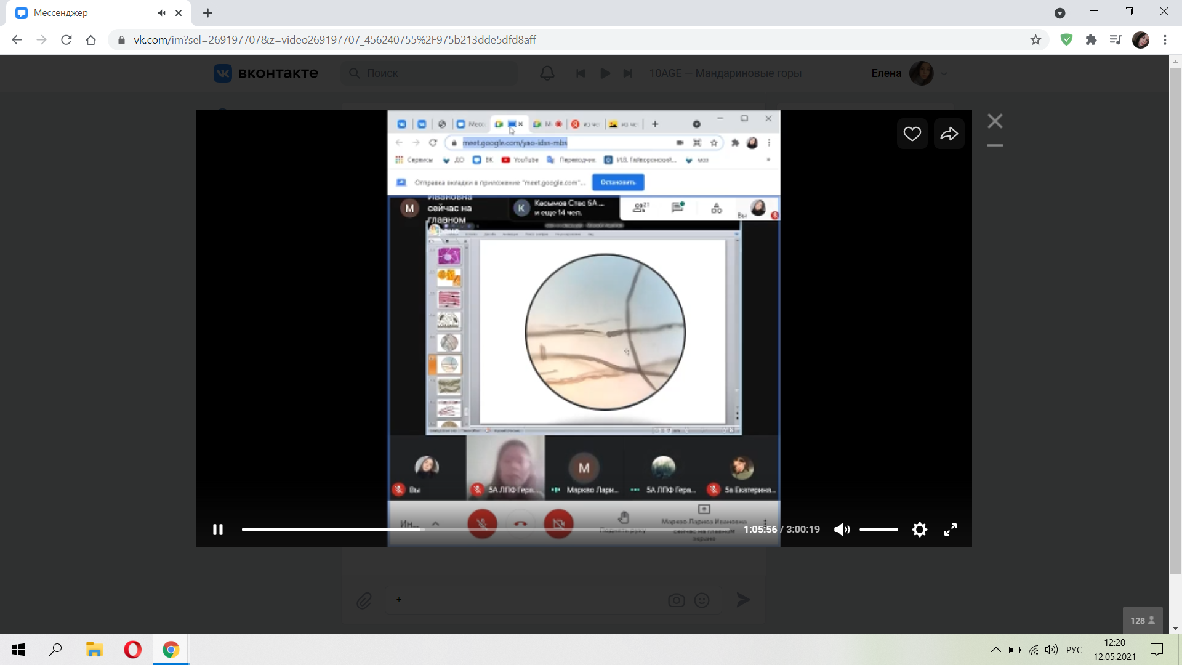Go back in browser history
This screenshot has width=1182, height=665.
coord(17,40)
